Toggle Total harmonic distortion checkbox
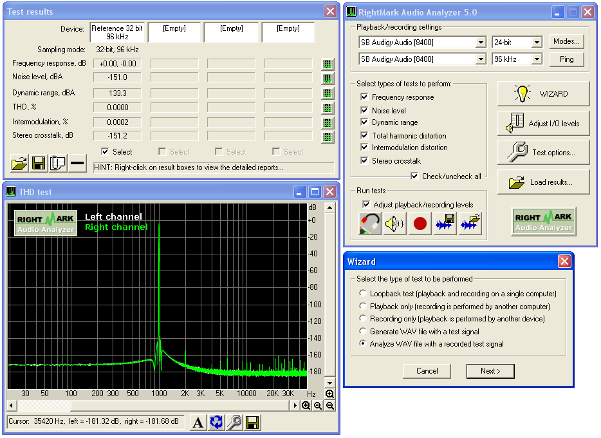This screenshot has height=438, width=601. [x=364, y=136]
